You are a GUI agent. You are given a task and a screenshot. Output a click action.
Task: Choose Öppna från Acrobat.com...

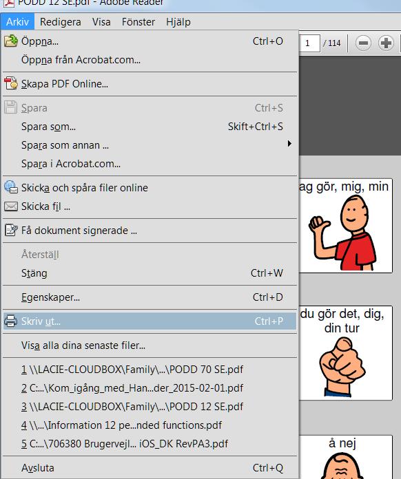tap(150, 60)
